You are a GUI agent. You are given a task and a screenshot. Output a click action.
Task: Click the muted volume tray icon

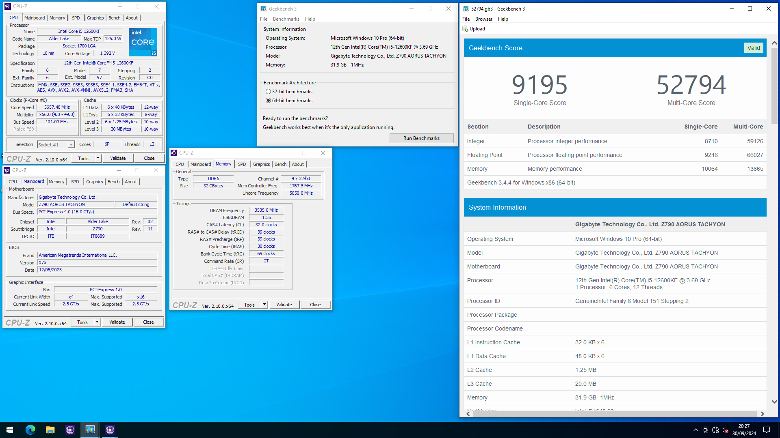(725, 430)
